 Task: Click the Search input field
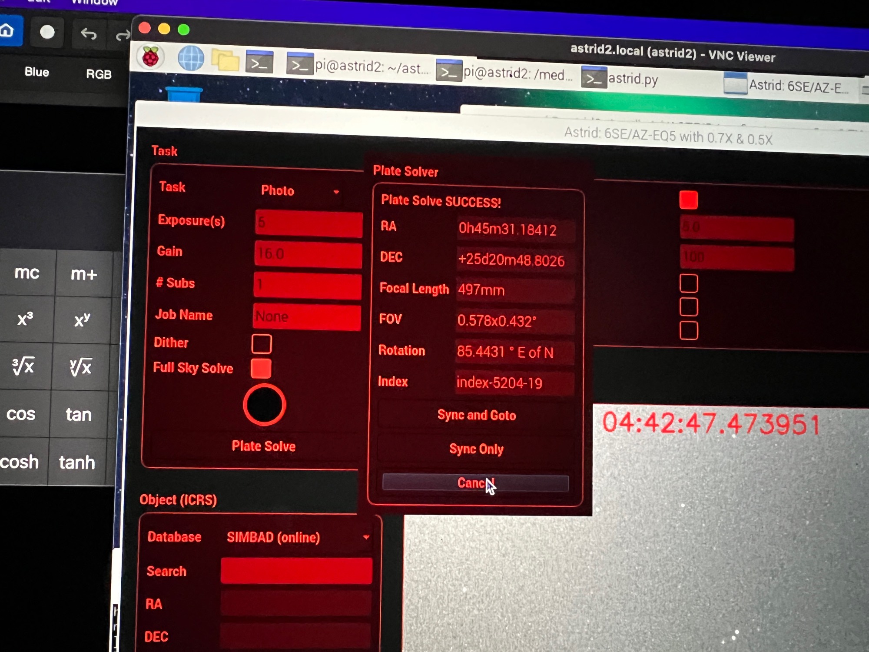(296, 571)
